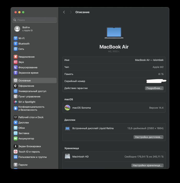The image size is (180, 183).
Task: Open Экранное время hourglass icon
Action: pos(15,73)
